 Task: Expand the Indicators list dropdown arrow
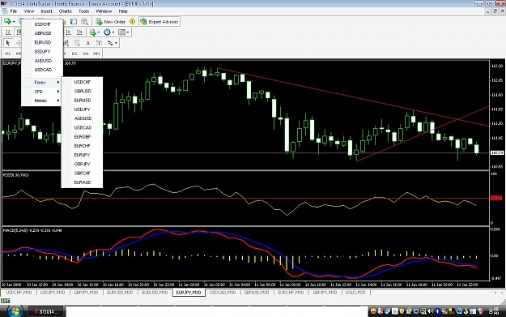pos(99,32)
